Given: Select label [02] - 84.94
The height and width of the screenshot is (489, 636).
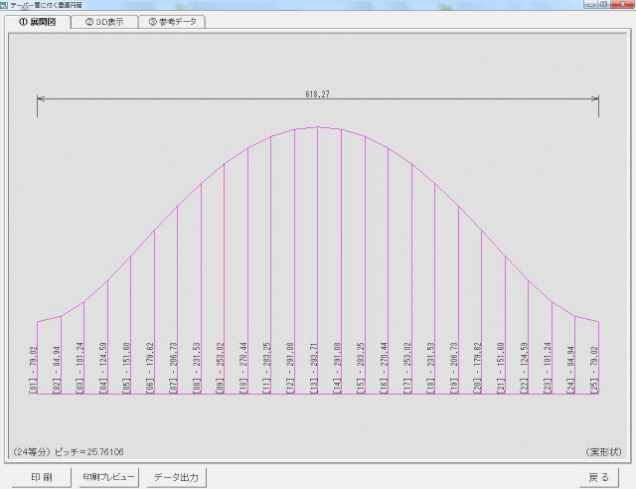Looking at the screenshot, I should (x=57, y=370).
